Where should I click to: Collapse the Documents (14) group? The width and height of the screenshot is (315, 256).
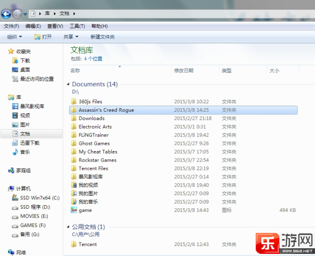pyautogui.click(x=68, y=84)
